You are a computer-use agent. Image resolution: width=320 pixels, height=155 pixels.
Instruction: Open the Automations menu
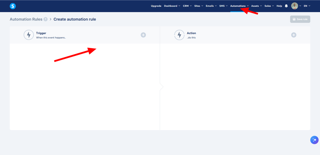[x=239, y=6]
